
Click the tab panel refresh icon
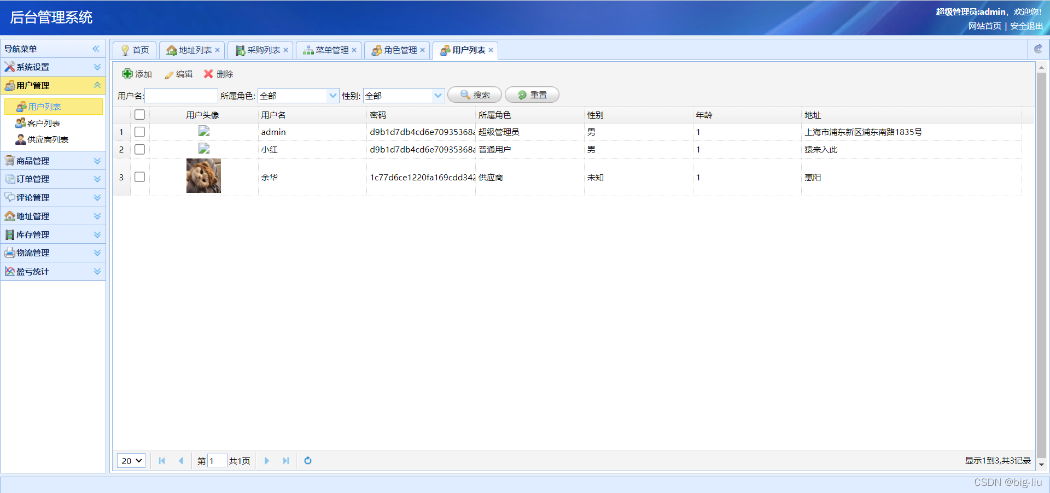pos(1038,49)
